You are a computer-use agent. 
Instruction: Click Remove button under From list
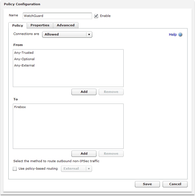tap(111, 92)
